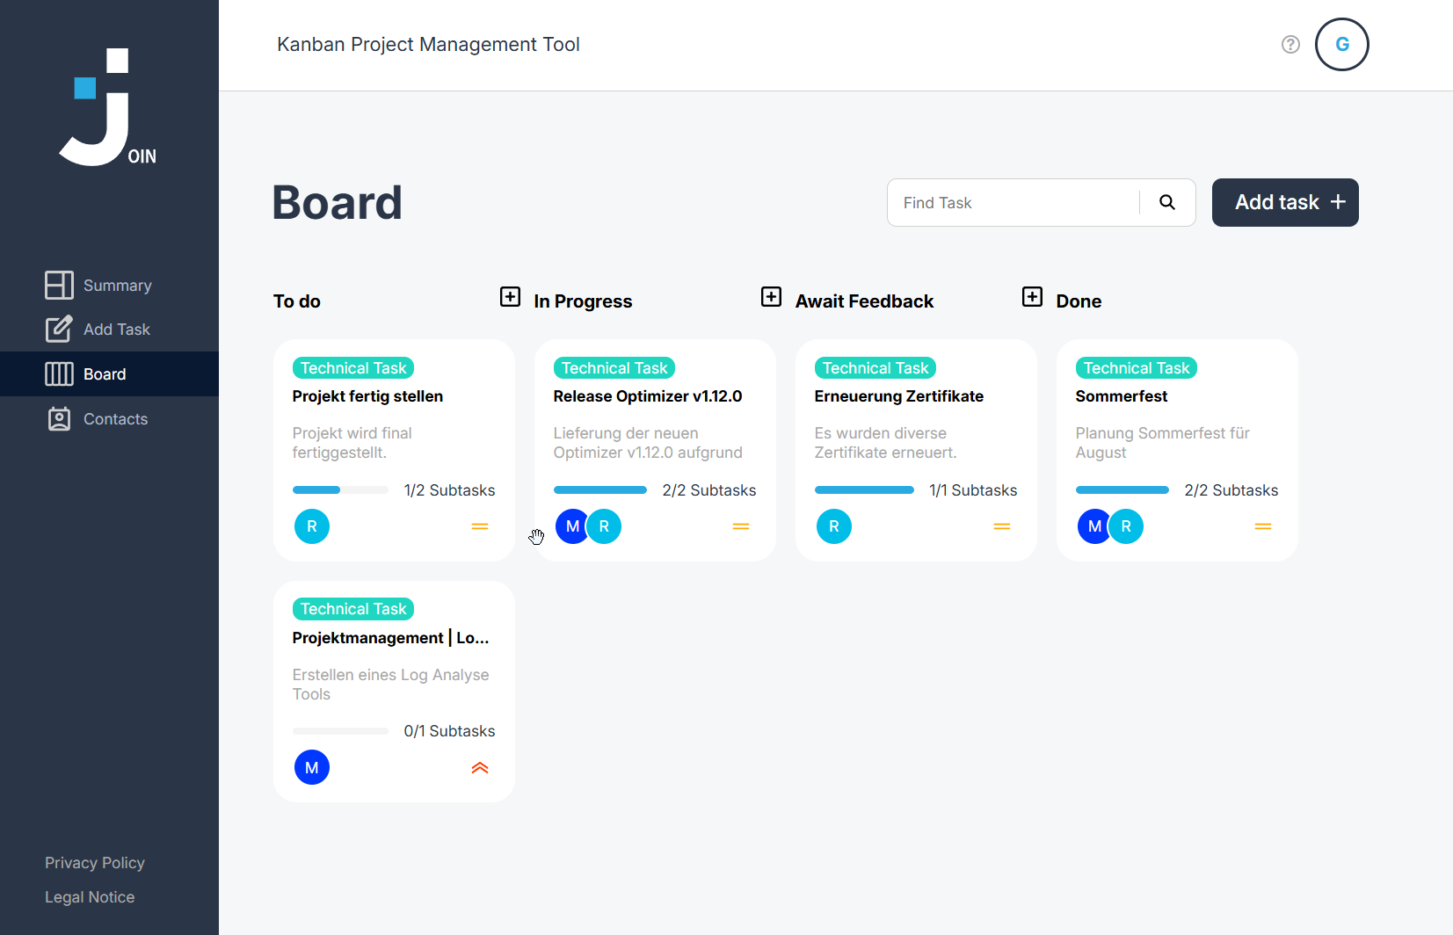Open the Release Optimizer v1.12.0 card

[x=655, y=450]
